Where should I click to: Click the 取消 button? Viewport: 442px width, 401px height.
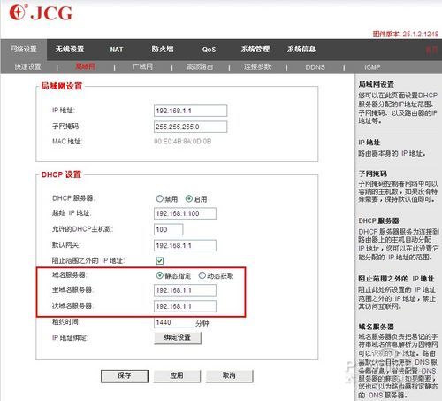229,376
